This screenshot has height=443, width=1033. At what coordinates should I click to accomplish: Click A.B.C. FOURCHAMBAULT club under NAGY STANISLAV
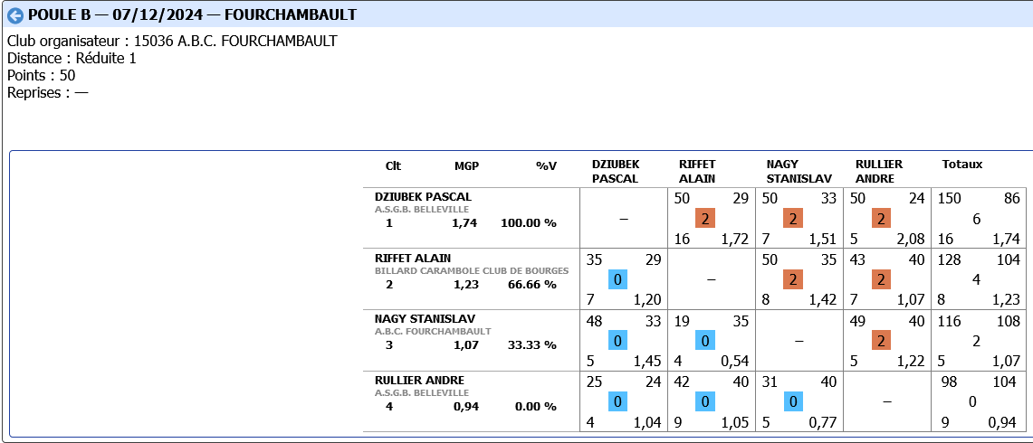pos(433,331)
